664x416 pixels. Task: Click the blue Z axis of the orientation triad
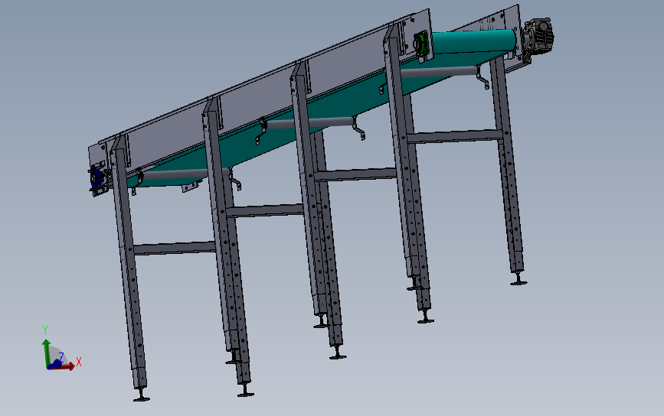tap(55, 362)
